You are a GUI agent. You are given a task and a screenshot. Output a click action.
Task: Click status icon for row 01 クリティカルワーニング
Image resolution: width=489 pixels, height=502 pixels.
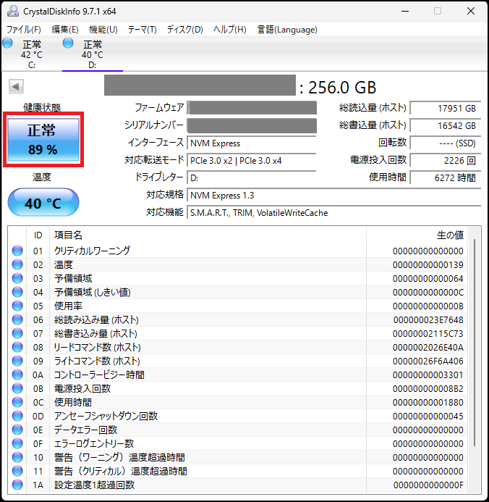(17, 251)
